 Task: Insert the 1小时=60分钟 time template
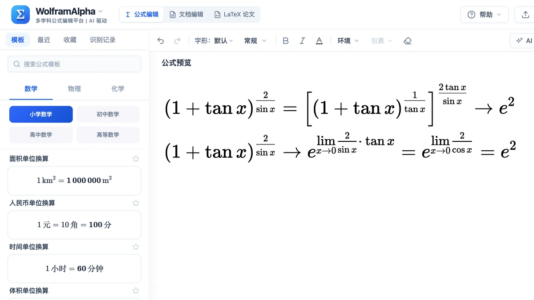click(x=74, y=268)
